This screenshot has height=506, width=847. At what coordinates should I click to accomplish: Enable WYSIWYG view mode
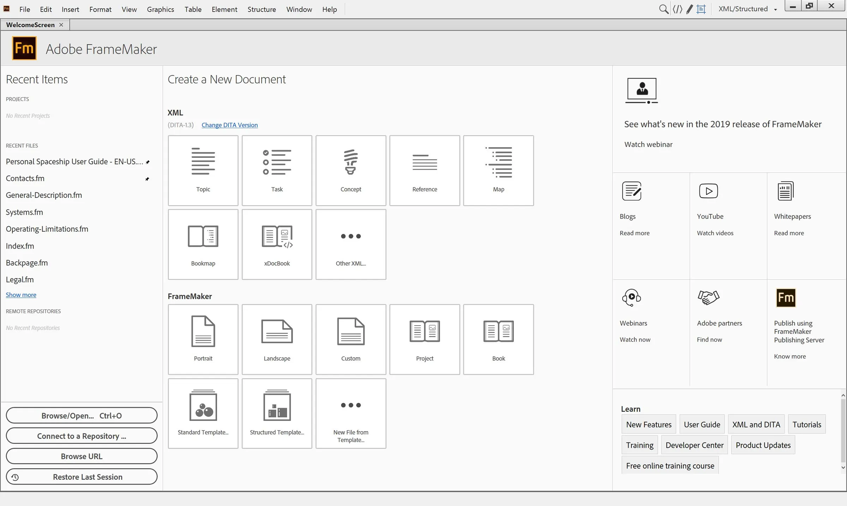(701, 9)
